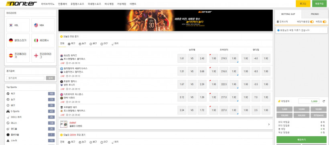Select soccer ball icon in Top Sports
This screenshot has height=145, width=329.
pyautogui.click(x=8, y=93)
